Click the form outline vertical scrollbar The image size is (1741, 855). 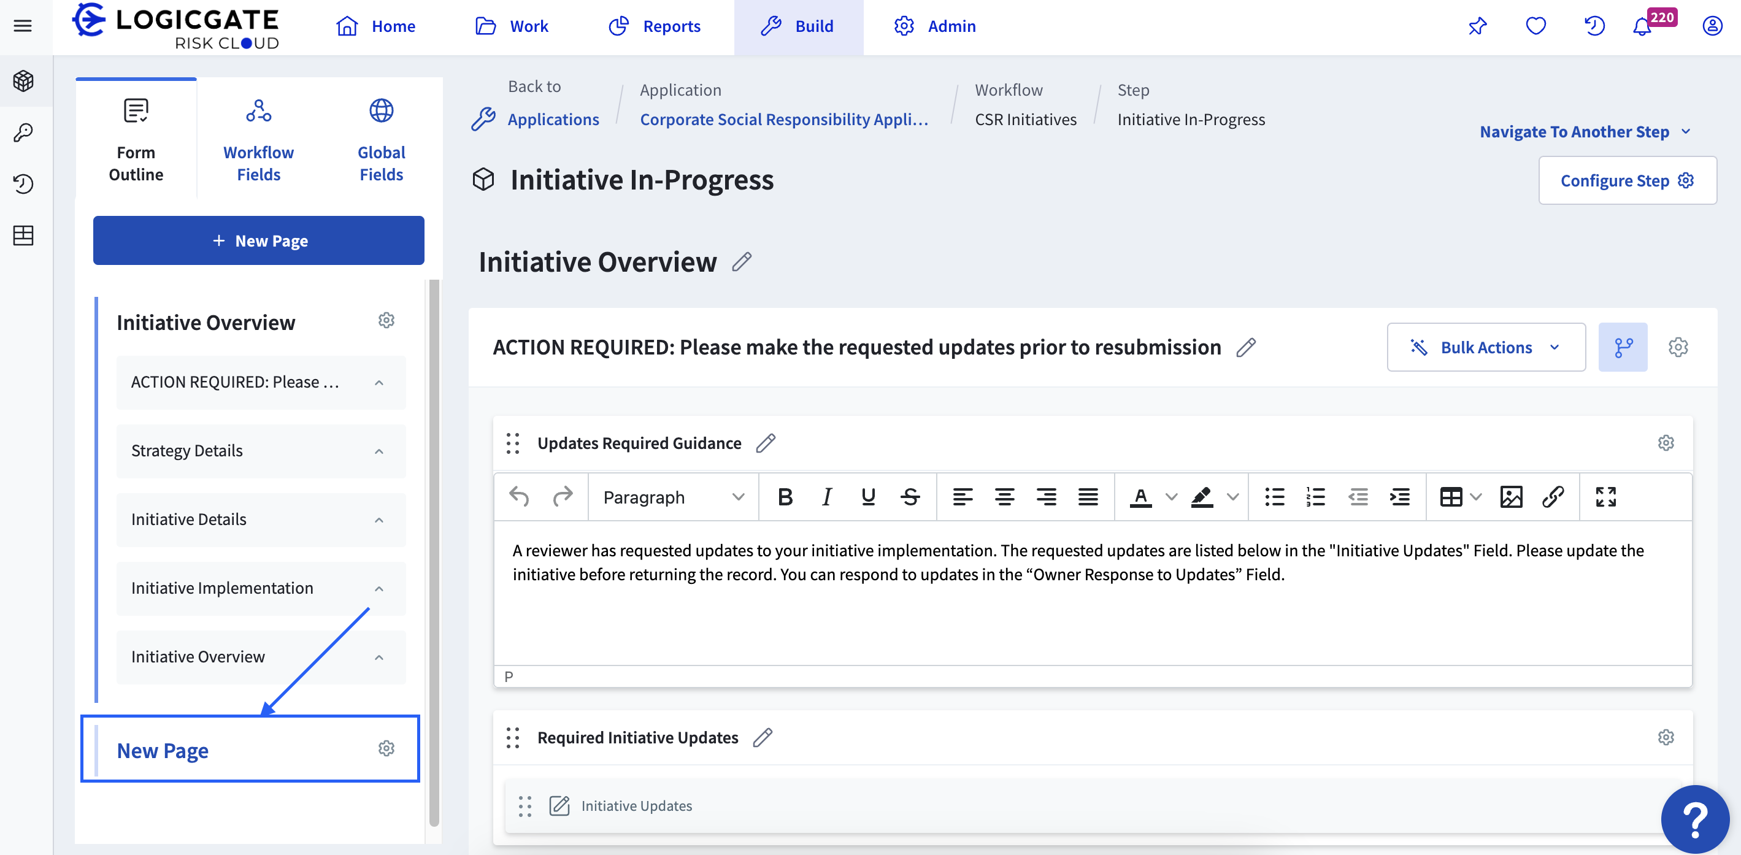click(x=434, y=552)
